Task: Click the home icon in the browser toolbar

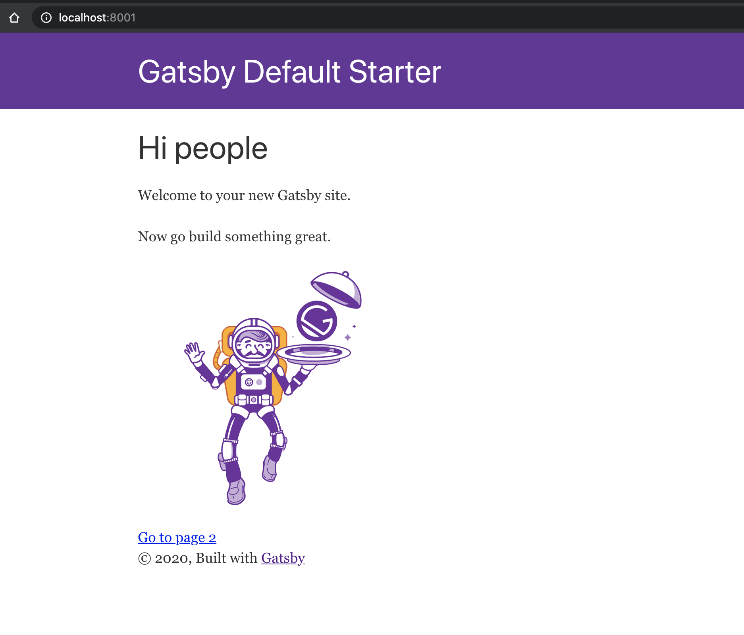Action: 15,17
